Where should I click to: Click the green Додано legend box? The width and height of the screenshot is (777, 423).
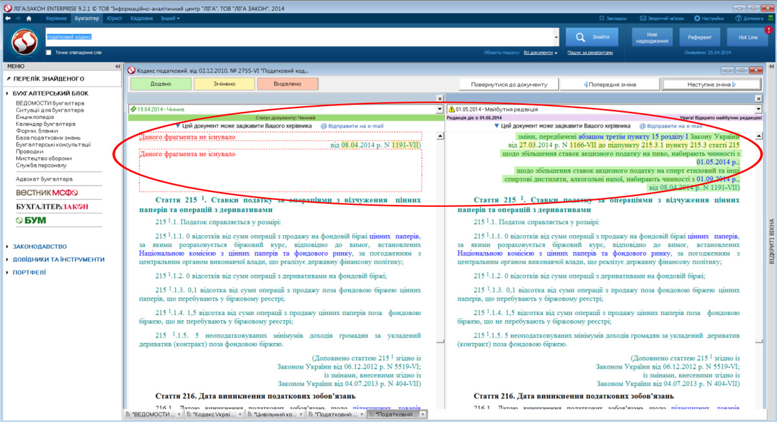tap(161, 84)
